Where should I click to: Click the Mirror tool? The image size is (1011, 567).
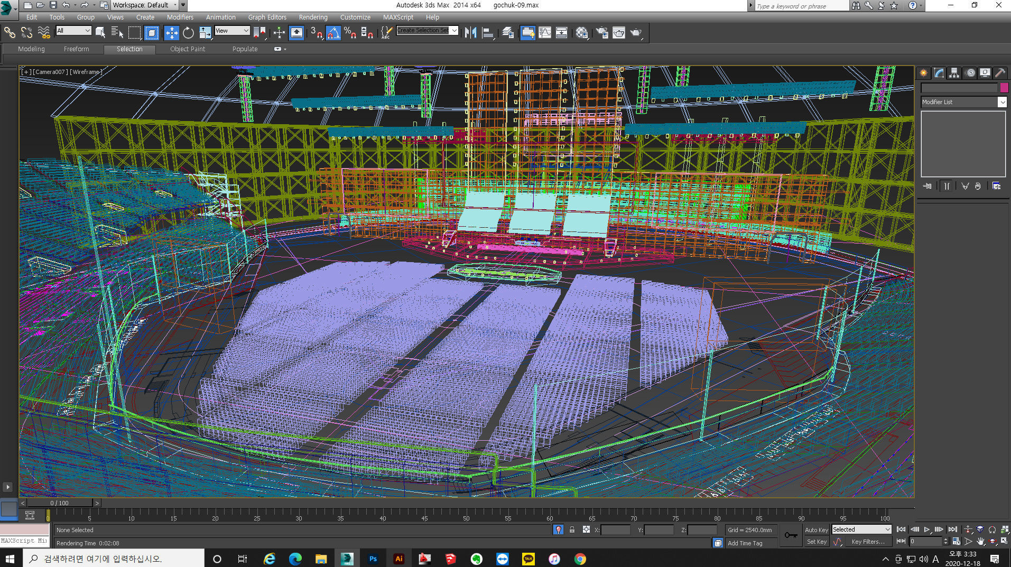click(470, 33)
